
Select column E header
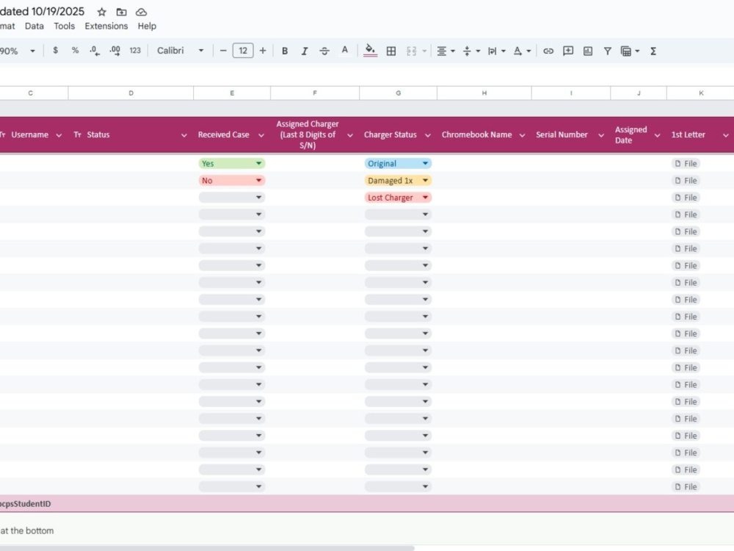point(232,93)
